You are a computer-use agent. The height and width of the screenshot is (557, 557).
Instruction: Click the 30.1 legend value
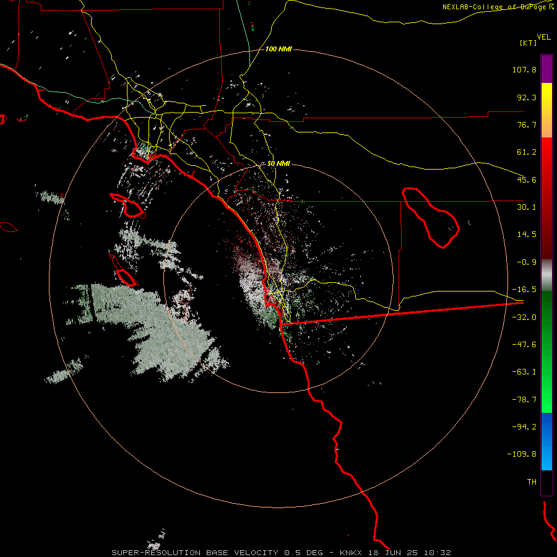pos(527,207)
